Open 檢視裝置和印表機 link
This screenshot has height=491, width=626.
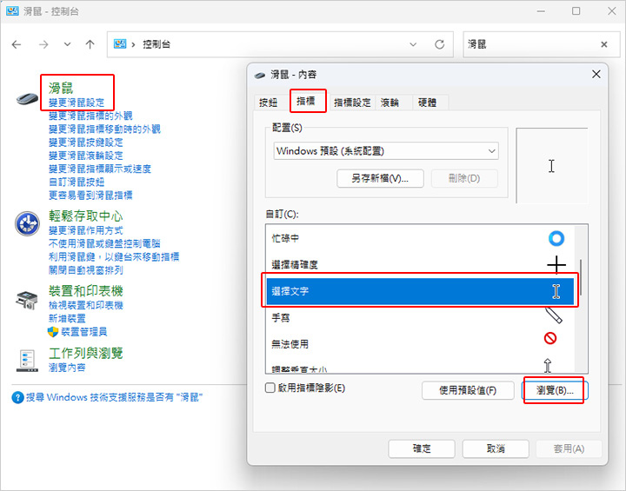85,305
